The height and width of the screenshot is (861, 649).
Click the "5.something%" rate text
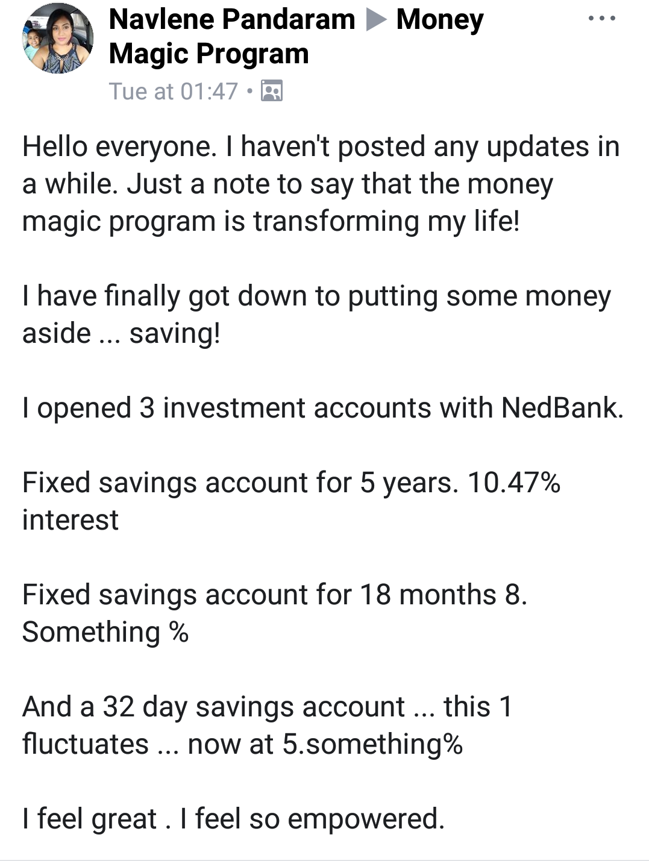372,745
